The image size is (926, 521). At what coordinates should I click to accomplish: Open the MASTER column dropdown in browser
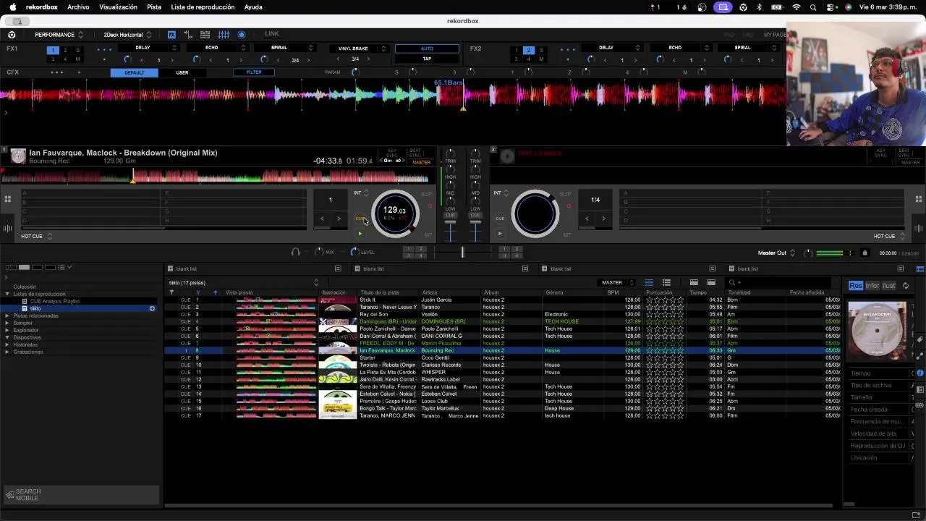pyautogui.click(x=617, y=282)
